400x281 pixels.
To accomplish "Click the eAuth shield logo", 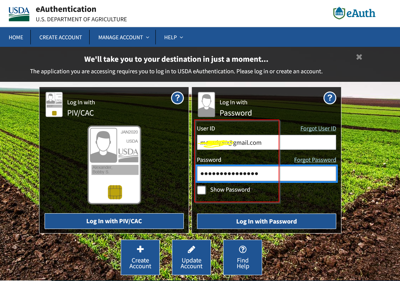I will pos(354,13).
